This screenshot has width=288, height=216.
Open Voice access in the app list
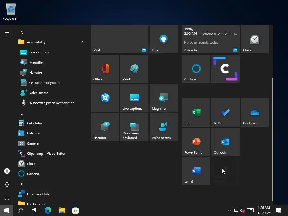coord(51,93)
